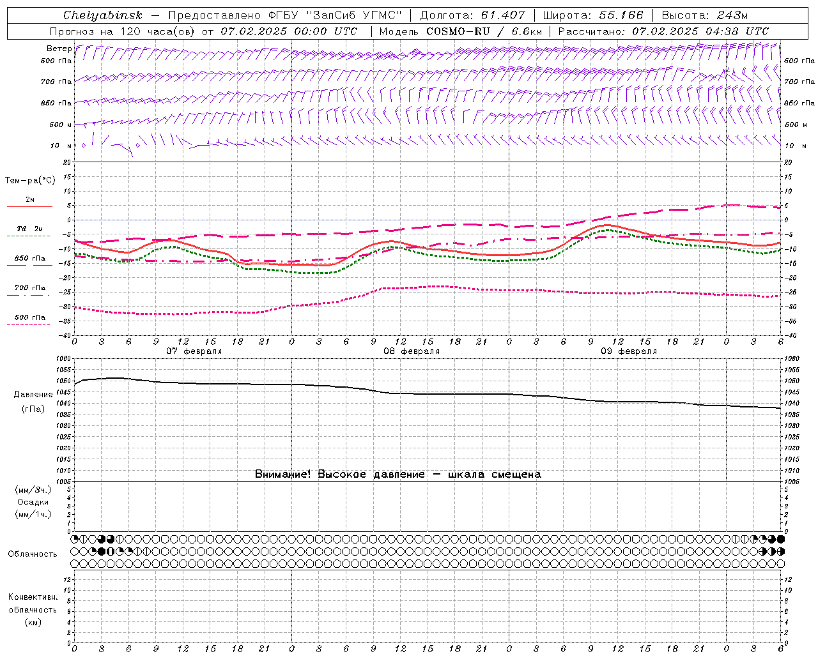Click the Широта: 55.166 field
Image resolution: width=818 pixels, height=654 pixels.
[x=592, y=15]
